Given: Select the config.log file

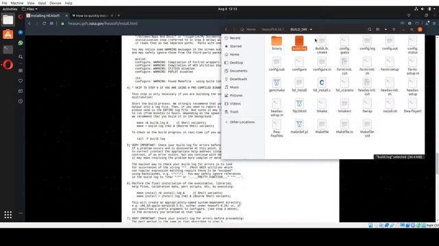Looking at the screenshot, I should coord(367,43).
